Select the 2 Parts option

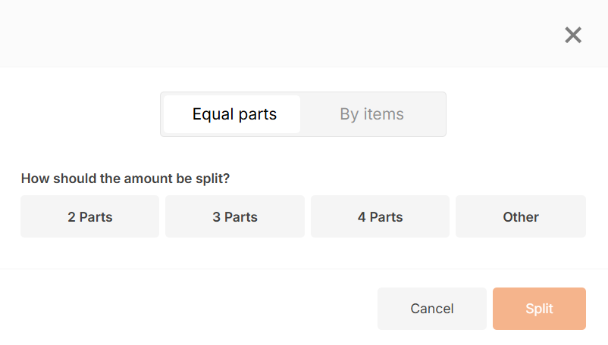point(90,216)
